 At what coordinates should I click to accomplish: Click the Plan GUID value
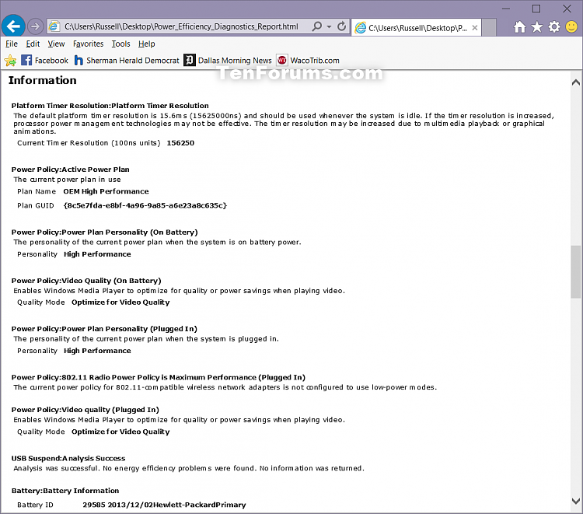[x=145, y=205]
